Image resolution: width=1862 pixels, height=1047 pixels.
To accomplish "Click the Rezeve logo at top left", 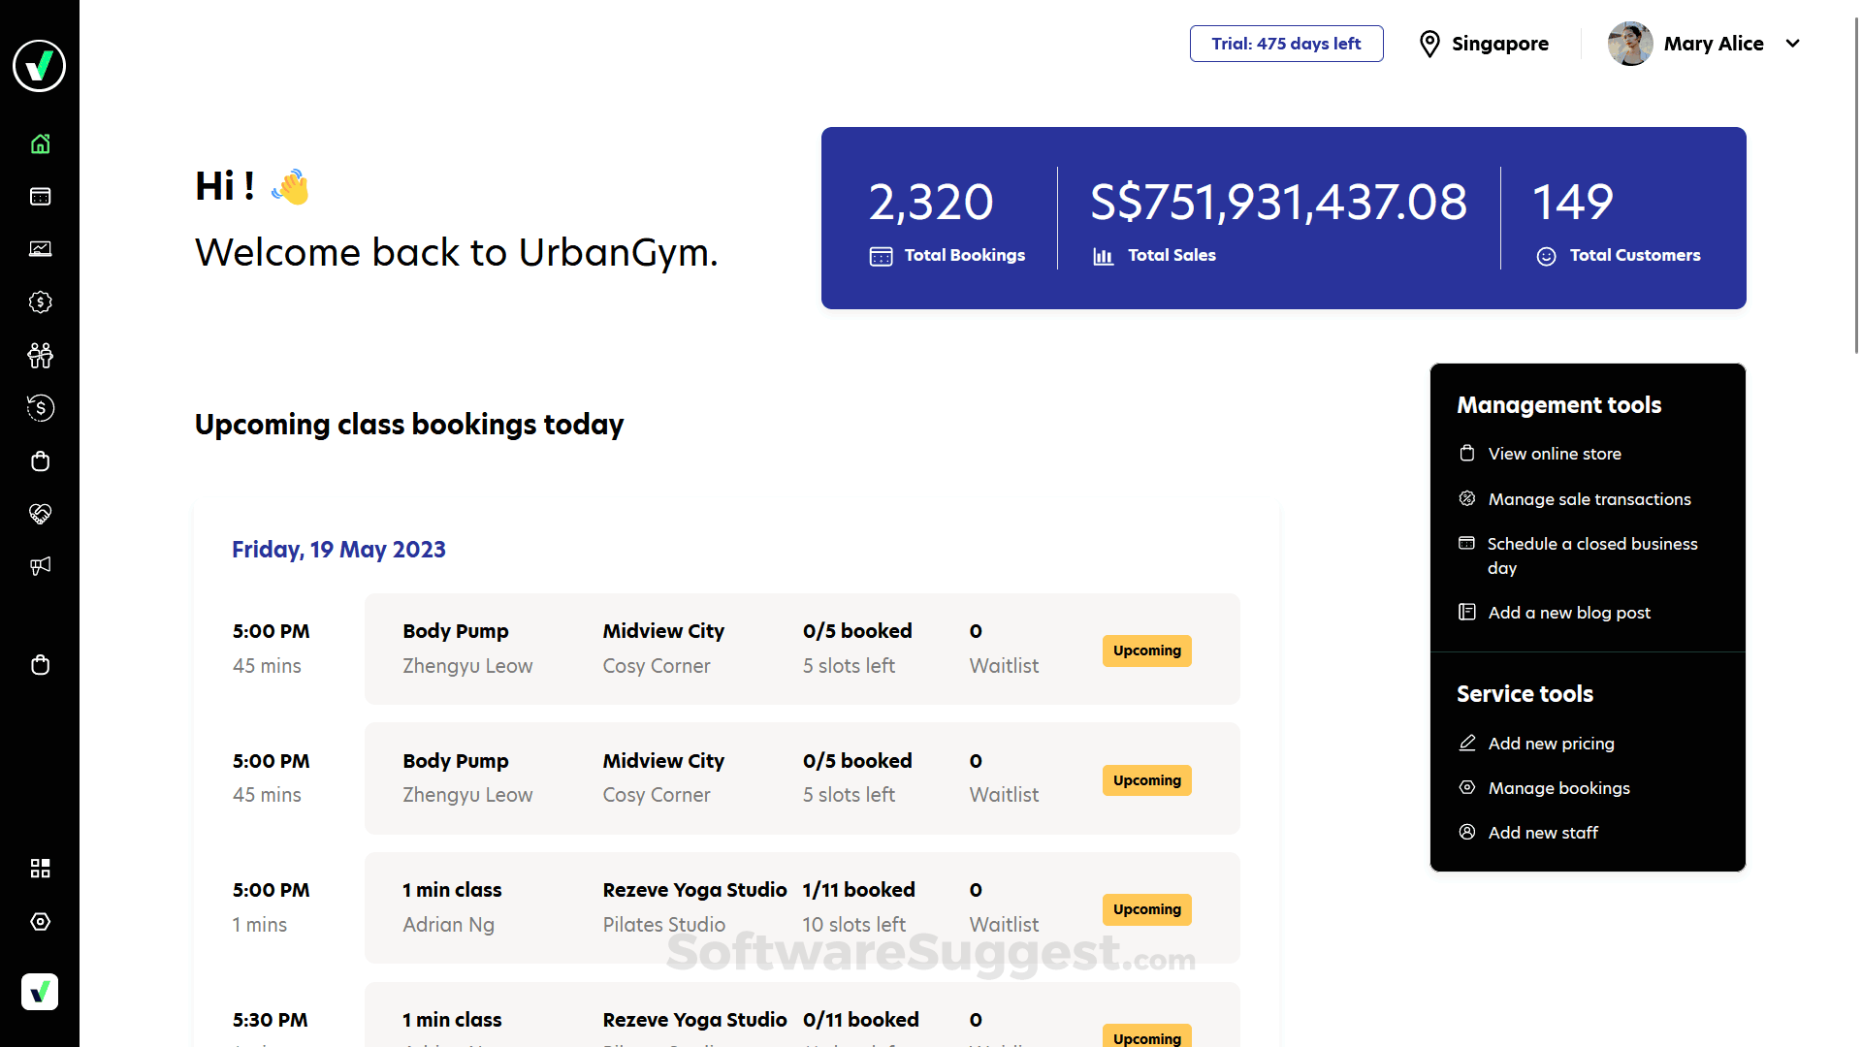I will (39, 66).
